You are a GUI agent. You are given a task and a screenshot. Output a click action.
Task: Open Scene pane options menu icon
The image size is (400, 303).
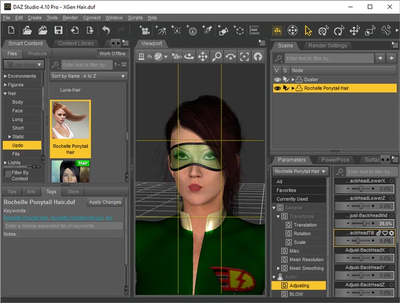click(x=395, y=45)
